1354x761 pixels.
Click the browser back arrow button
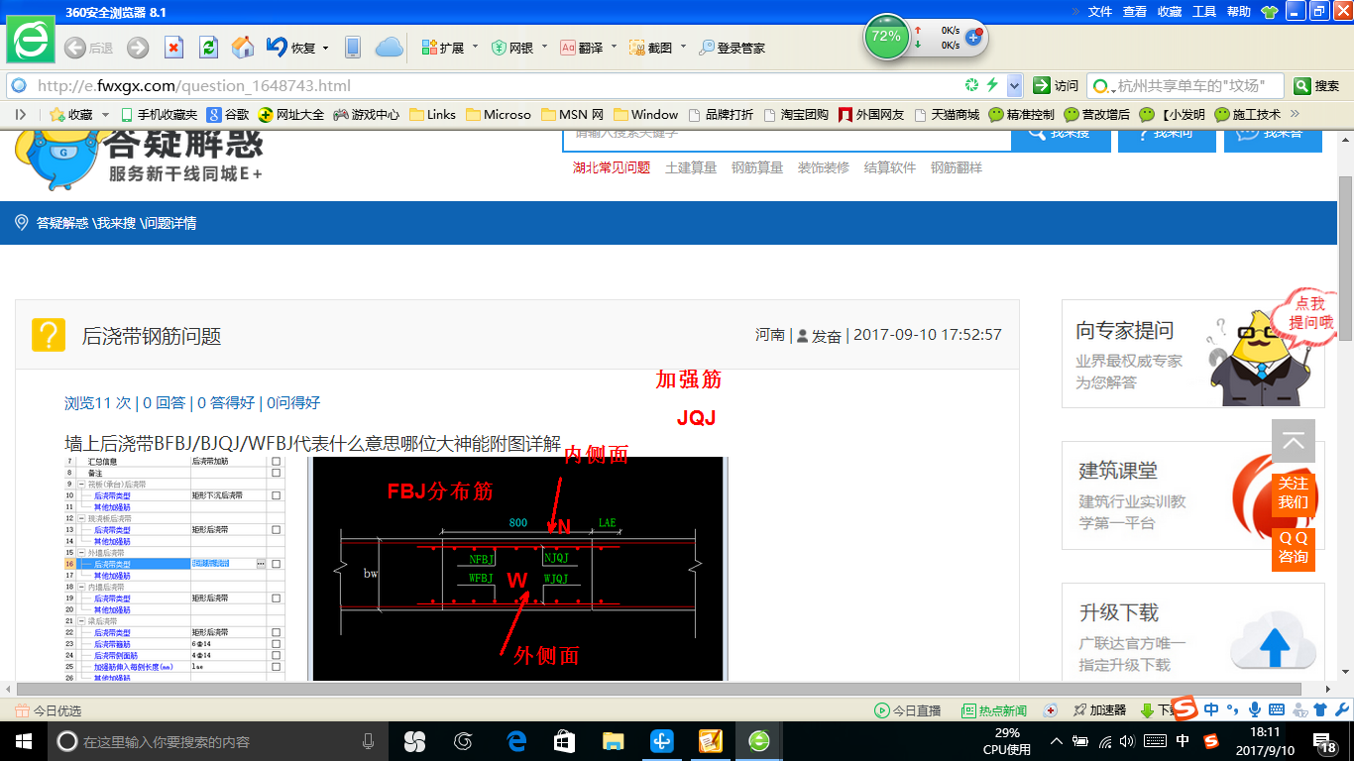point(74,48)
